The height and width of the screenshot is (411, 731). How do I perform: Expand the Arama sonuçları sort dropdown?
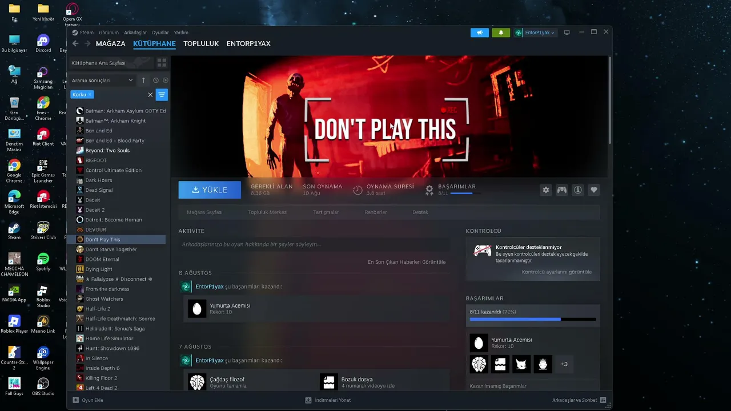point(102,80)
